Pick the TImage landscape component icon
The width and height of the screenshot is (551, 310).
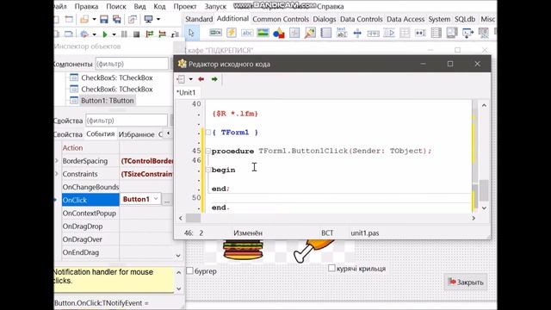[263, 33]
